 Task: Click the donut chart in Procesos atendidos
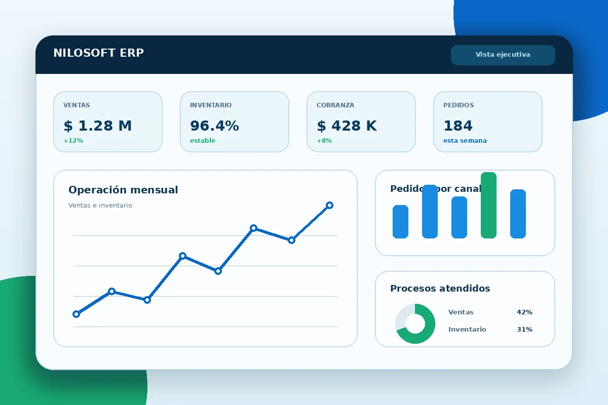click(415, 323)
